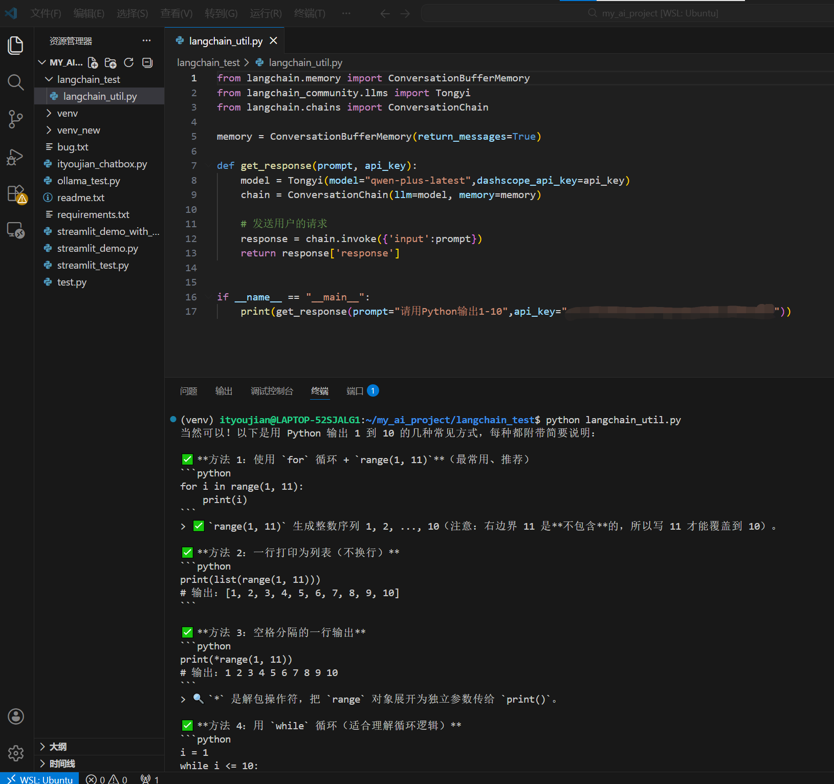Viewport: 834px width, 784px height.
Task: Open 转到(G) menu
Action: (x=221, y=13)
